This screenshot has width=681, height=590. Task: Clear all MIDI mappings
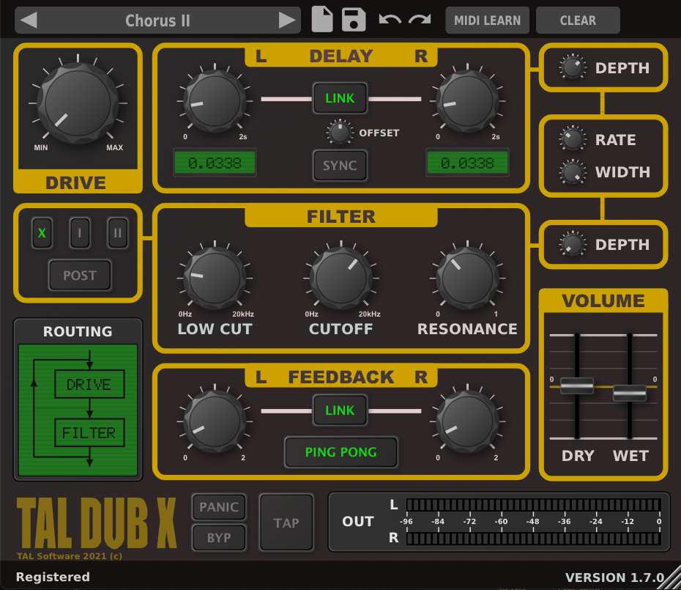click(x=577, y=20)
